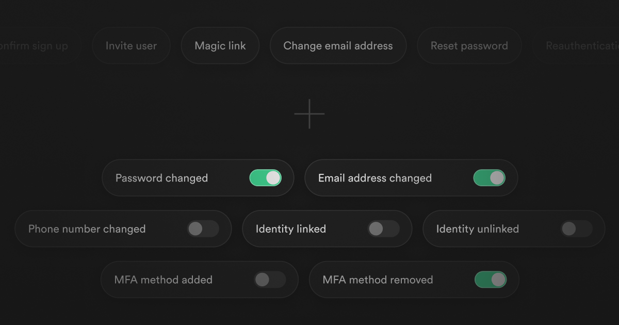
Task: Turn off Email address changed switch
Action: tap(489, 178)
